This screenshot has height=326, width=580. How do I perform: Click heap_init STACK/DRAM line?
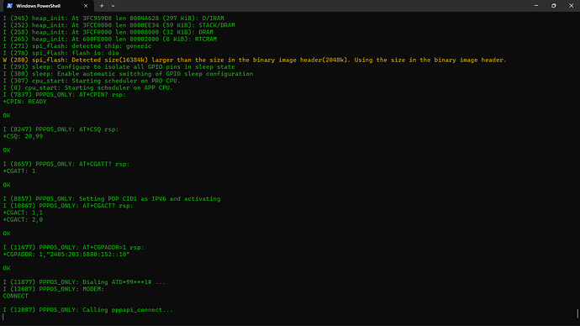[119, 25]
